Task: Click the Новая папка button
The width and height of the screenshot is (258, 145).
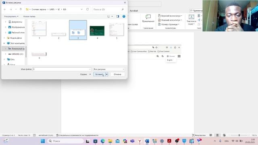Action: 29,17
